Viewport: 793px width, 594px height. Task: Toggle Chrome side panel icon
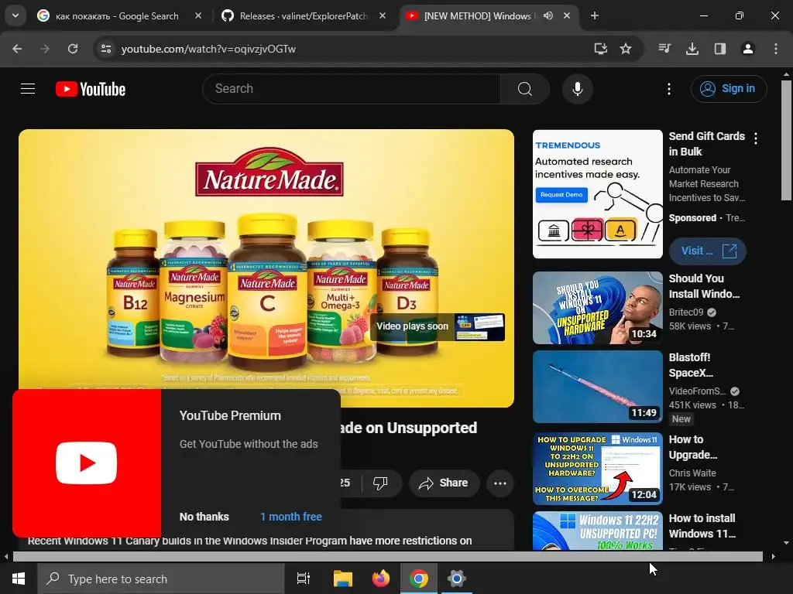tap(720, 49)
